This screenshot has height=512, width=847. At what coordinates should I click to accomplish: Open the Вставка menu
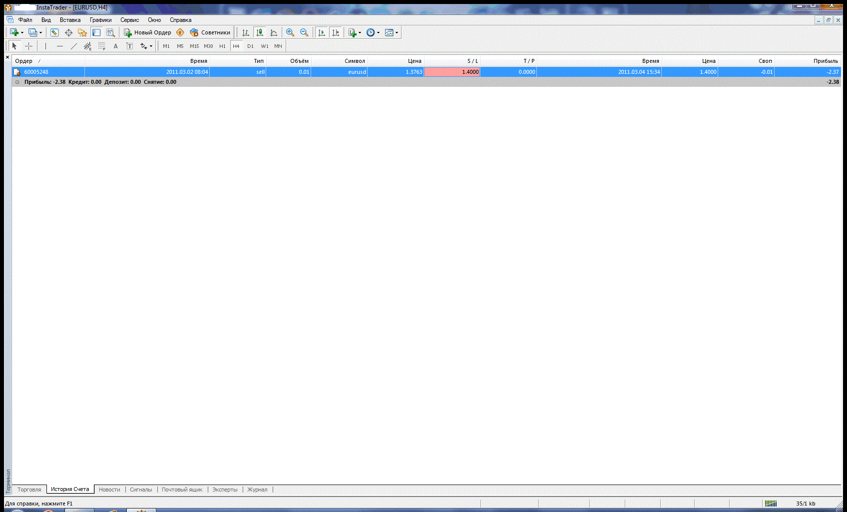click(x=70, y=20)
